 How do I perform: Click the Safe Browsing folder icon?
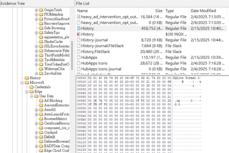point(41,28)
